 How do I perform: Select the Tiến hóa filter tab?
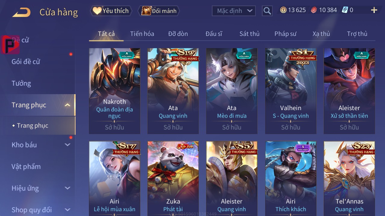[142, 34]
